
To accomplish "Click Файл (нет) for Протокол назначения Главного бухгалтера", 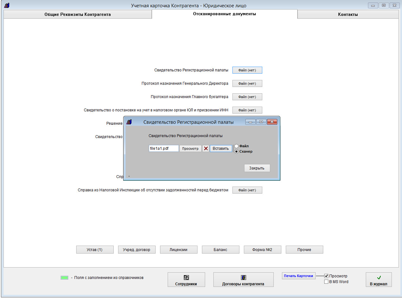I will coord(247,97).
